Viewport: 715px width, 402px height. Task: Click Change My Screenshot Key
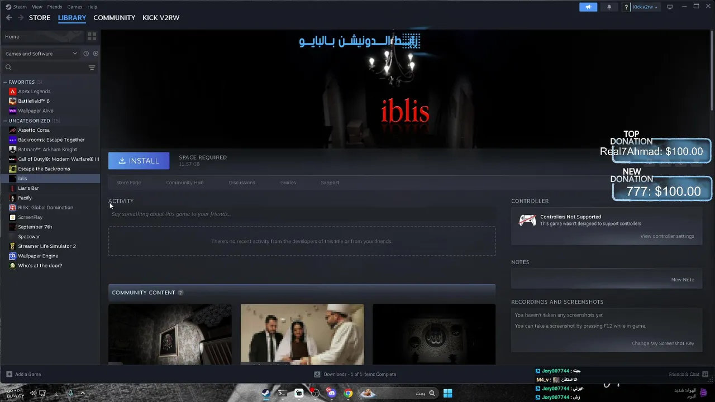(x=662, y=343)
